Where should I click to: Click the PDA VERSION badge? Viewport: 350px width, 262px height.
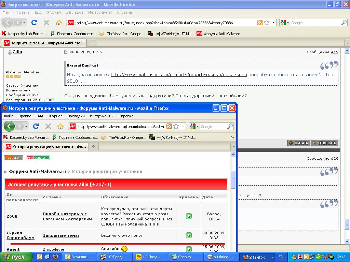pyautogui.click(x=38, y=158)
